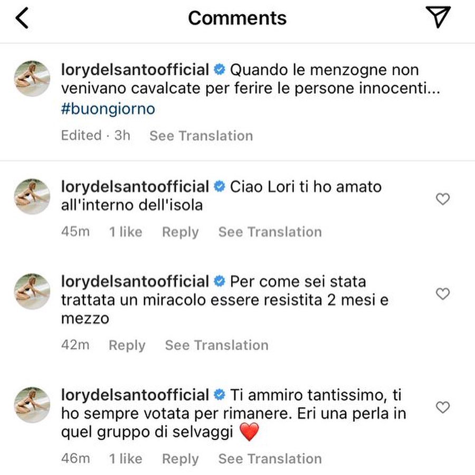Reply to the "Ti ammiro tantissimo" comment
475x475 pixels.
click(x=180, y=459)
